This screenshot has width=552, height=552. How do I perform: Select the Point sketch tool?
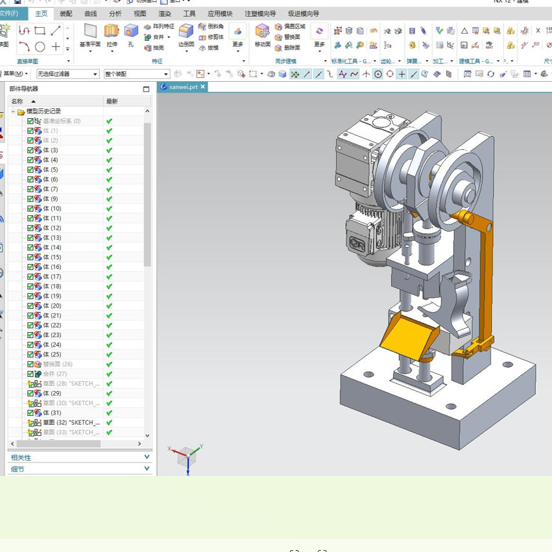pyautogui.click(x=56, y=47)
